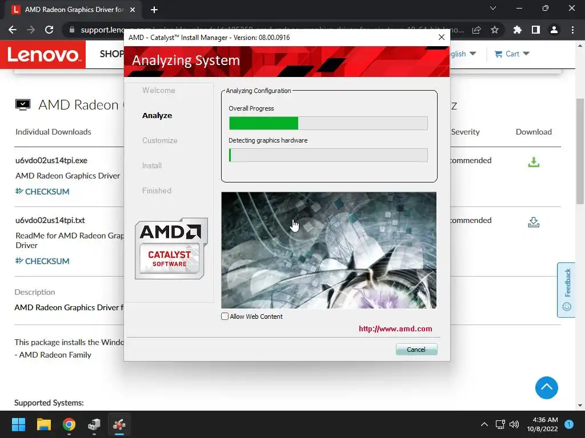Open File Explorer from the taskbar
Screen dimensions: 585x438
[43, 424]
